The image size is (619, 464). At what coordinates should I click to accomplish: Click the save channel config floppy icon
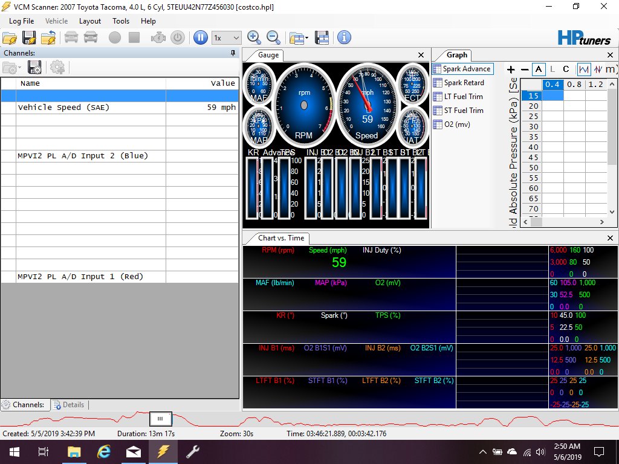(x=34, y=68)
